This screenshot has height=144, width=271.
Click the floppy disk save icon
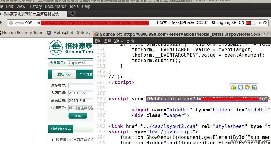(x=240, y=87)
